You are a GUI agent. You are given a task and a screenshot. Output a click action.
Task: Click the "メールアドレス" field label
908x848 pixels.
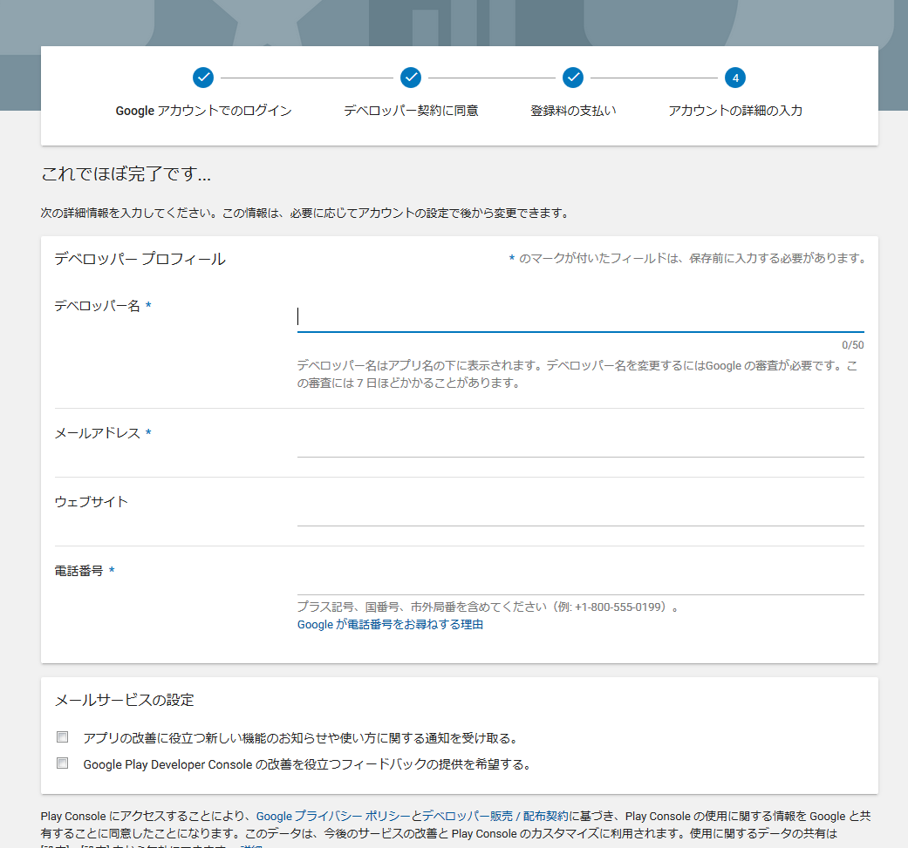coord(98,433)
